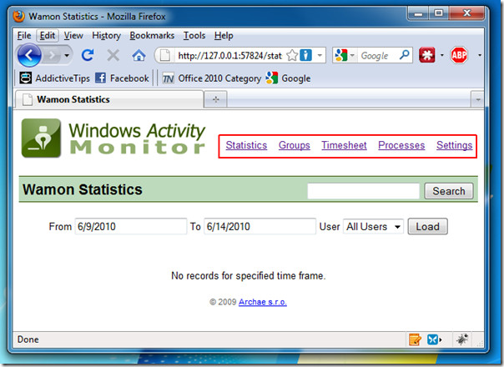Bookmark this page with the star icon

click(291, 55)
